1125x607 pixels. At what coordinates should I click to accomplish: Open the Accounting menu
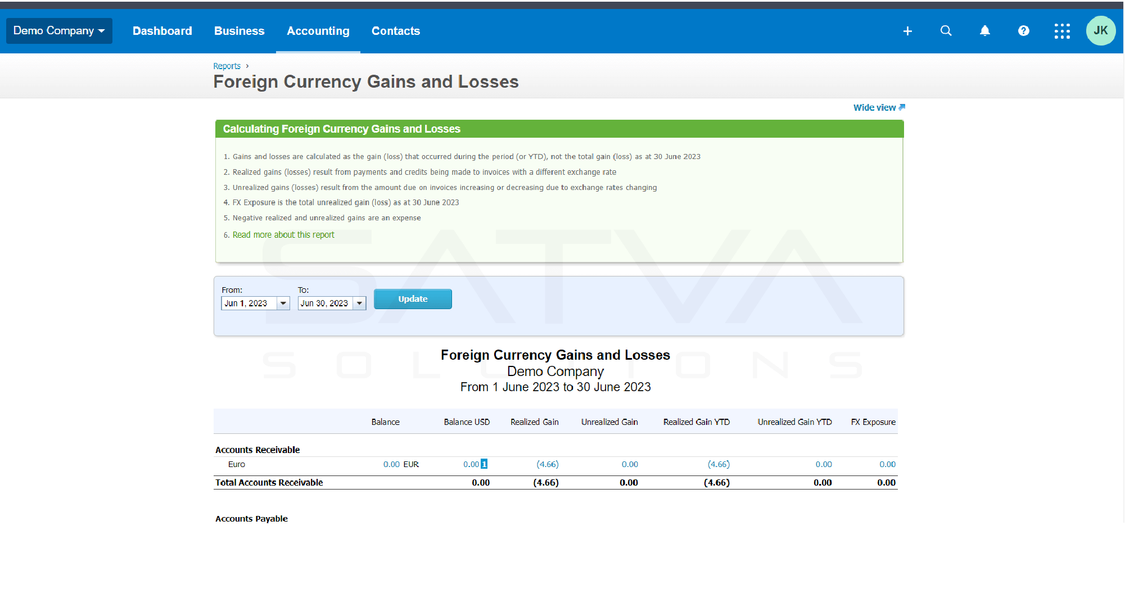pyautogui.click(x=318, y=31)
